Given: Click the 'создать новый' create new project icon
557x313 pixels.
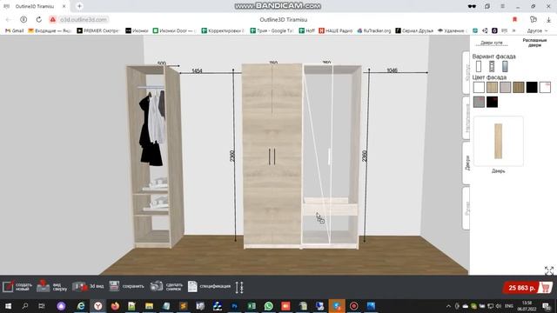Looking at the screenshot, I should (17, 287).
